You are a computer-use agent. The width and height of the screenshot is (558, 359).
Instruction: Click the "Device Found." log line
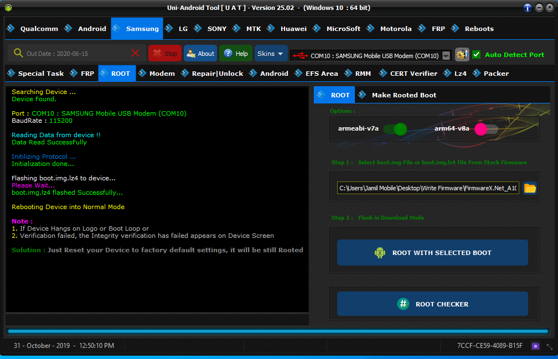click(x=34, y=99)
